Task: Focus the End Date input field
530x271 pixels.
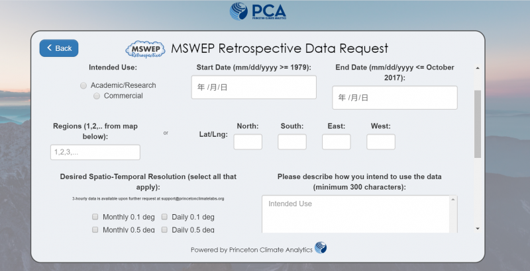Action: [x=395, y=98]
